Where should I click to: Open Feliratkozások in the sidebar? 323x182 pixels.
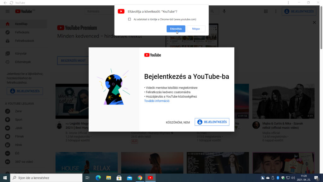(24, 41)
